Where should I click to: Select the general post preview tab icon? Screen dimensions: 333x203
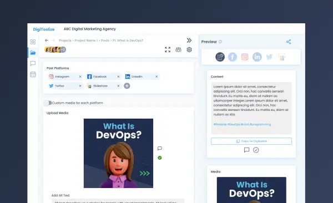pyautogui.click(x=220, y=57)
